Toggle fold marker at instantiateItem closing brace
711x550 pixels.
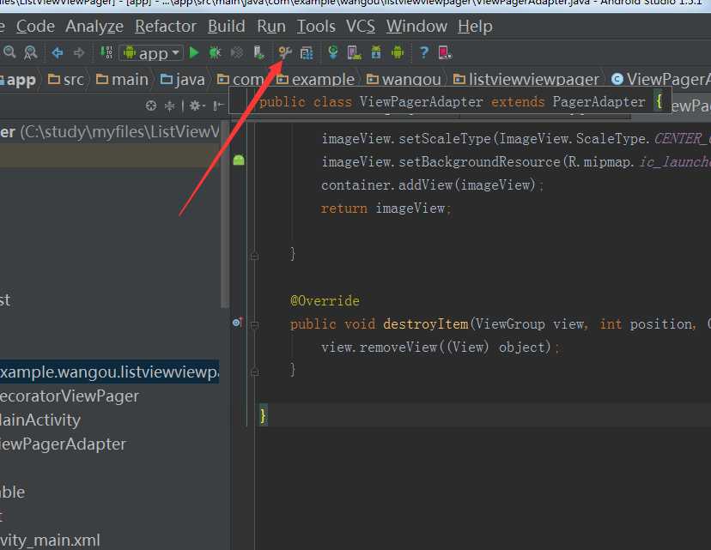click(x=254, y=257)
